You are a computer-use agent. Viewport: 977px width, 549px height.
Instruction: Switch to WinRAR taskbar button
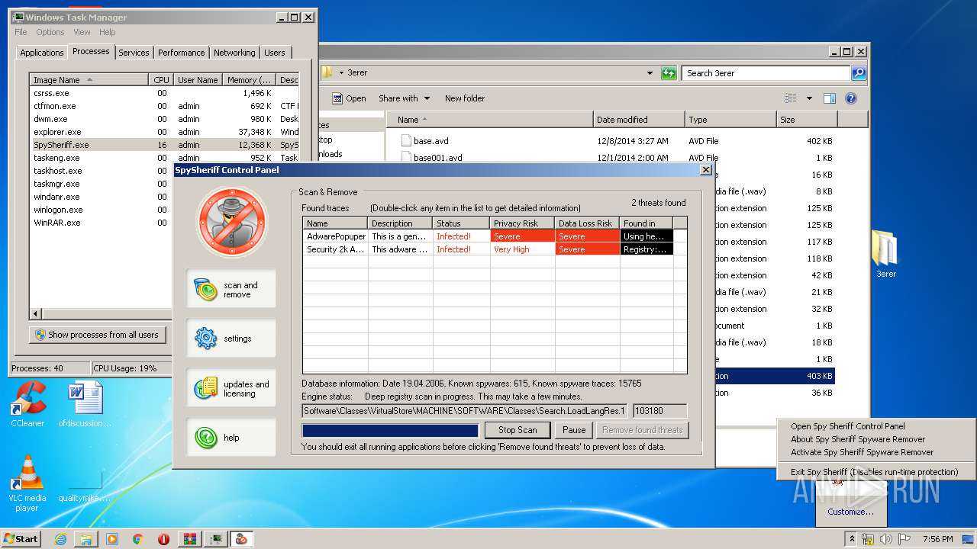(x=190, y=539)
